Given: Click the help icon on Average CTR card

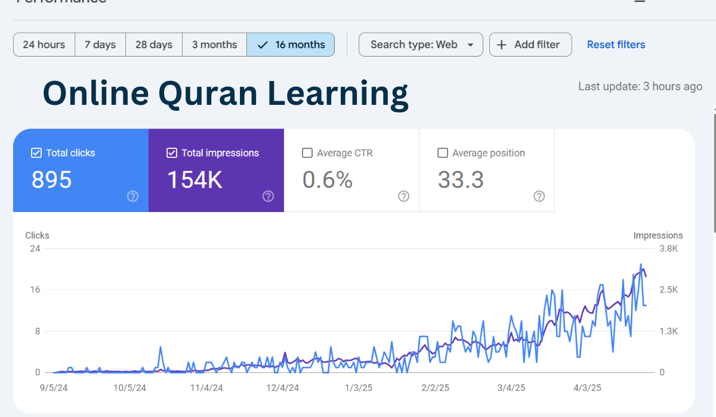Looking at the screenshot, I should point(403,196).
